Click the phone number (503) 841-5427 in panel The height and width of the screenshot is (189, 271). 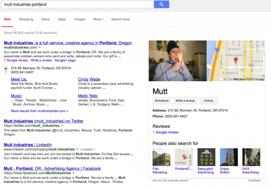[x=176, y=116]
